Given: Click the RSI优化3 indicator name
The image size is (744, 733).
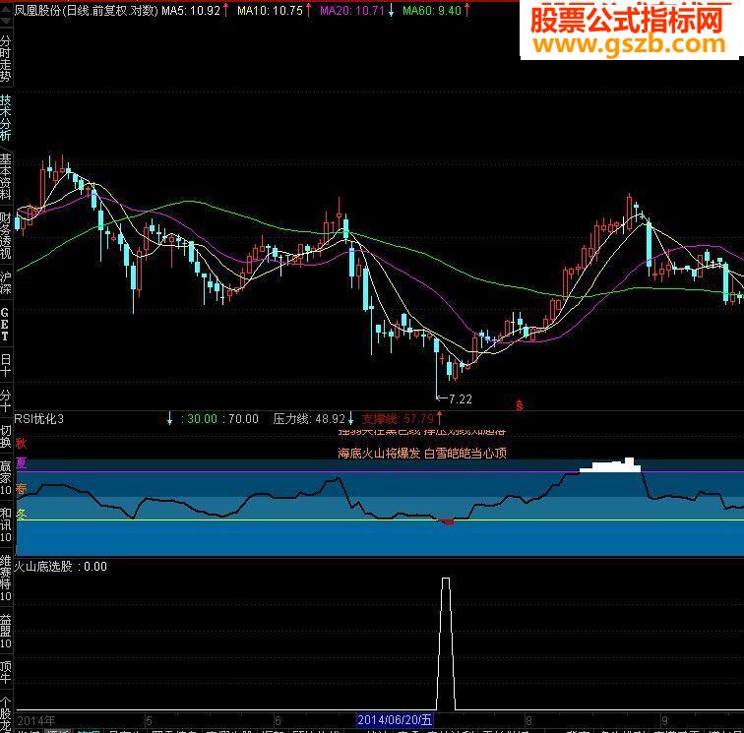Looking at the screenshot, I should coord(39,419).
